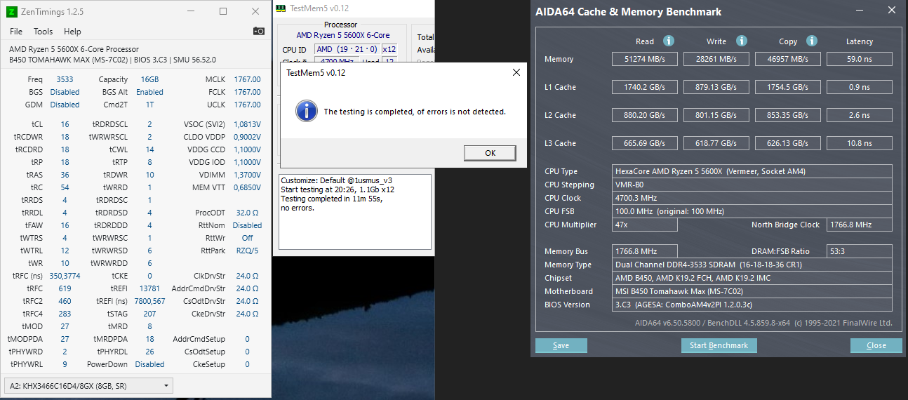Click the ZenTimings camera screenshot icon
908x400 pixels.
(259, 31)
